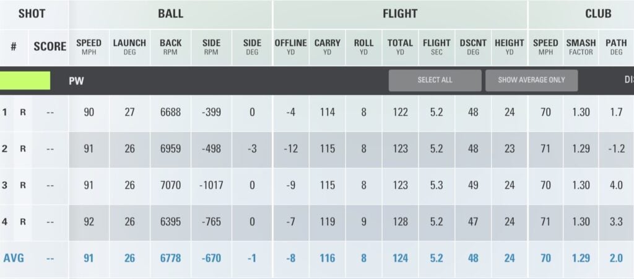Click the LAUNCH DEG column header
This screenshot has height=279, width=634.
click(x=129, y=47)
